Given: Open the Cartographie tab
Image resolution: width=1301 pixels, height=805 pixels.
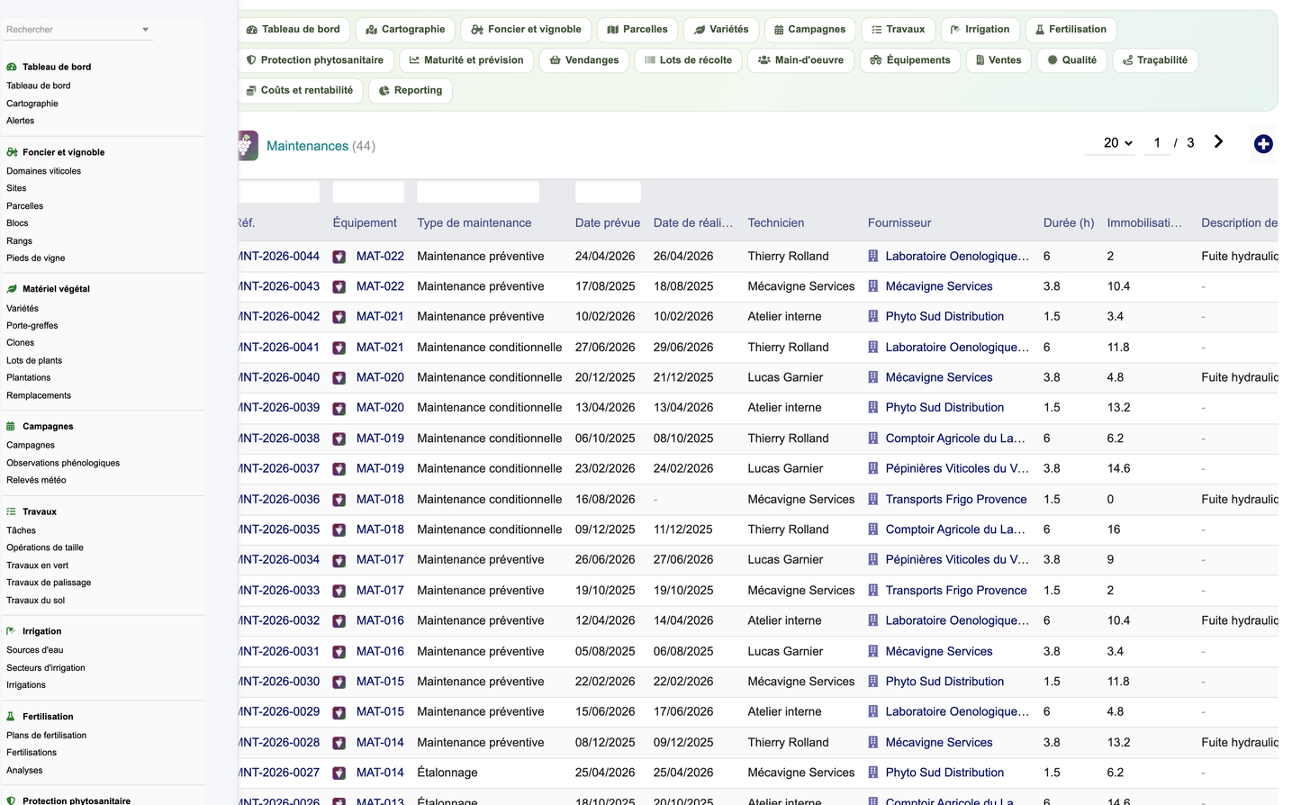Looking at the screenshot, I should pyautogui.click(x=405, y=30).
